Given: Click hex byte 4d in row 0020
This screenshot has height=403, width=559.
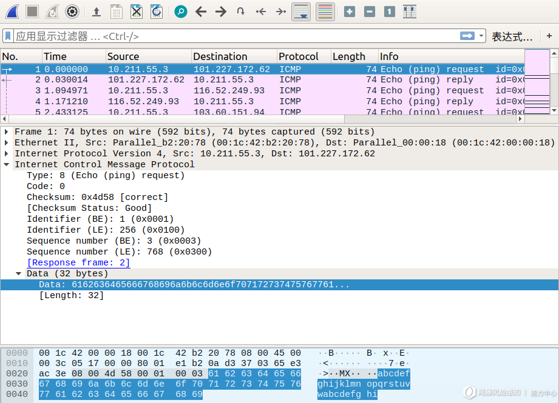Looking at the screenshot, I should 110,373.
